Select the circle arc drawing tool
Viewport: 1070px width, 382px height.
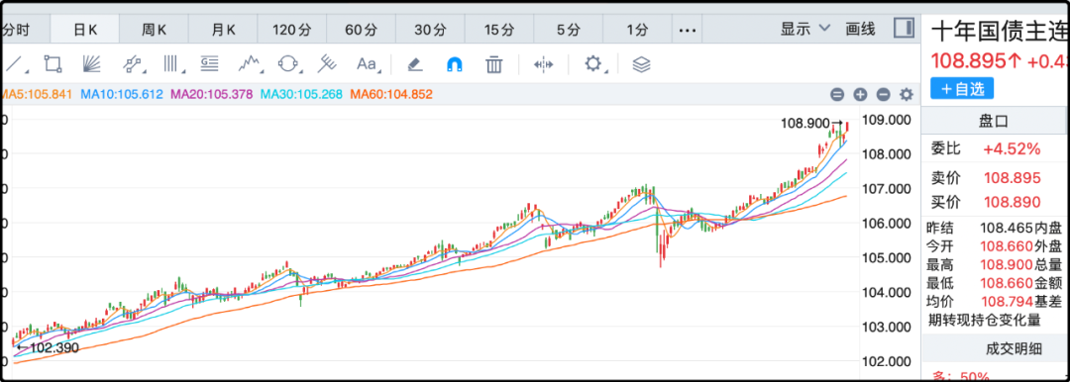click(289, 64)
